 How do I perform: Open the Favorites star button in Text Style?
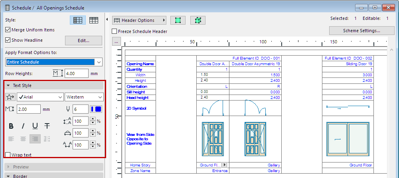(10, 97)
